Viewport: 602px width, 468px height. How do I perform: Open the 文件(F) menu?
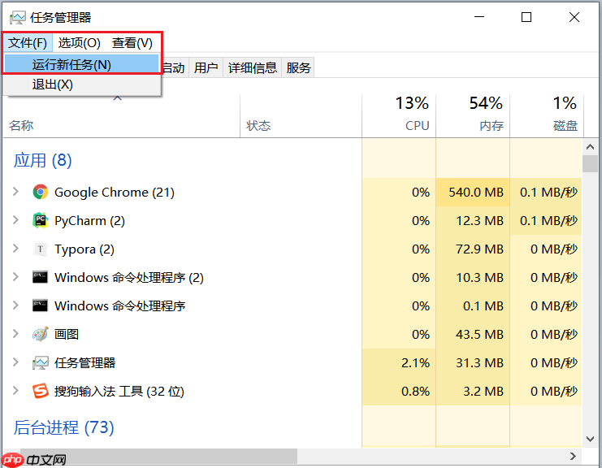click(x=28, y=43)
